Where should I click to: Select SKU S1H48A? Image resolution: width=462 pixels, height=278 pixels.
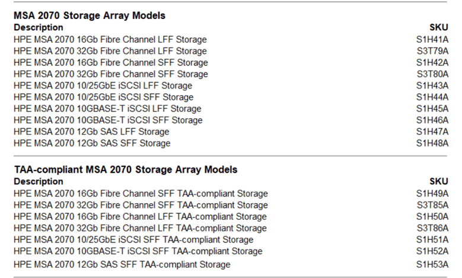(432, 143)
